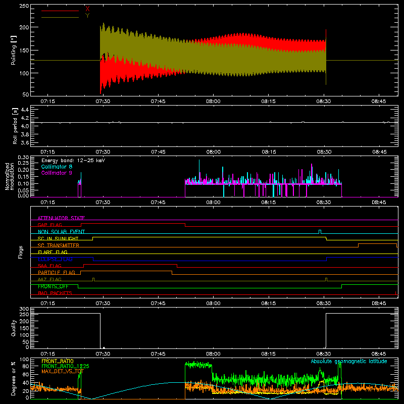Select 'Energy band: 12-25 keV' text

click(x=73, y=161)
